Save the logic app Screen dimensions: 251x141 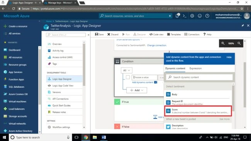tap(99, 34)
